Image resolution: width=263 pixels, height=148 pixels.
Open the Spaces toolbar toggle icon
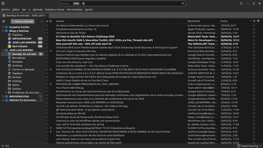(3, 3)
